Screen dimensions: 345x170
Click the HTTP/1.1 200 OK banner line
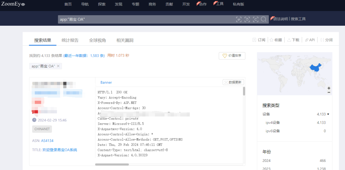(112, 92)
